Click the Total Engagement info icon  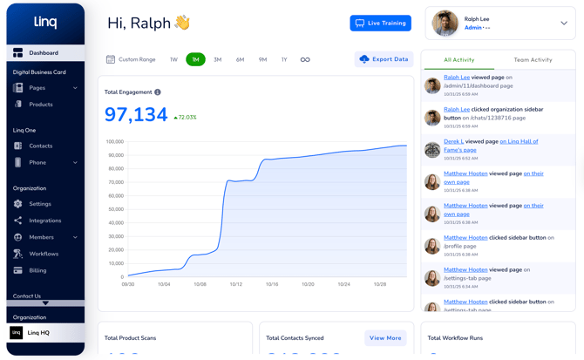point(158,92)
